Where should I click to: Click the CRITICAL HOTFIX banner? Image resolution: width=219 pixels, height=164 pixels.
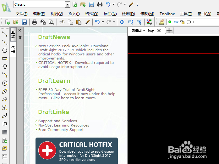77,151
